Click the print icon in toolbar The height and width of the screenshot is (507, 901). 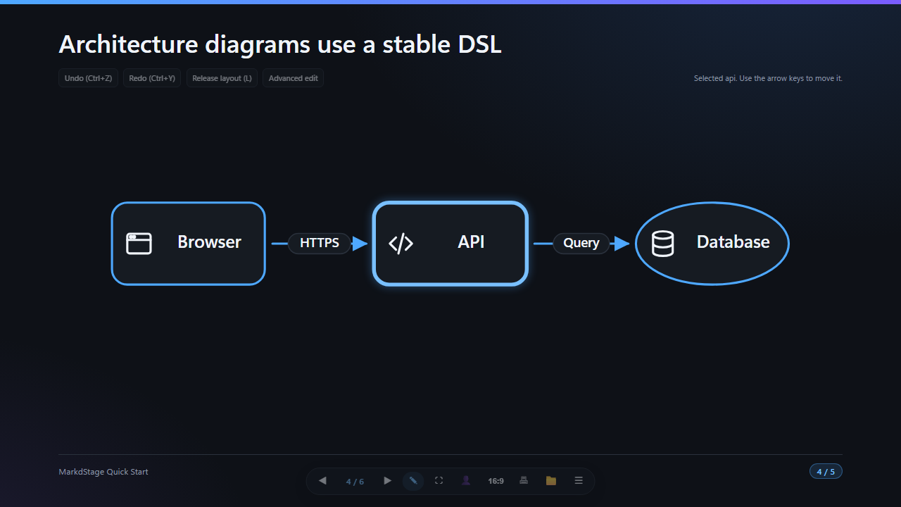(524, 481)
